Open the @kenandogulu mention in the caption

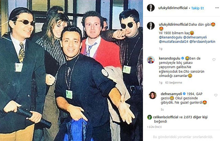point(170,37)
